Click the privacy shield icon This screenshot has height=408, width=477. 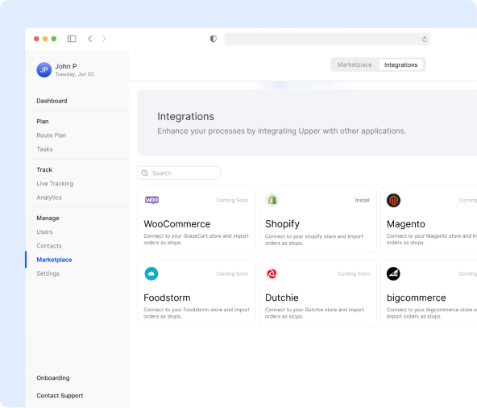point(214,39)
